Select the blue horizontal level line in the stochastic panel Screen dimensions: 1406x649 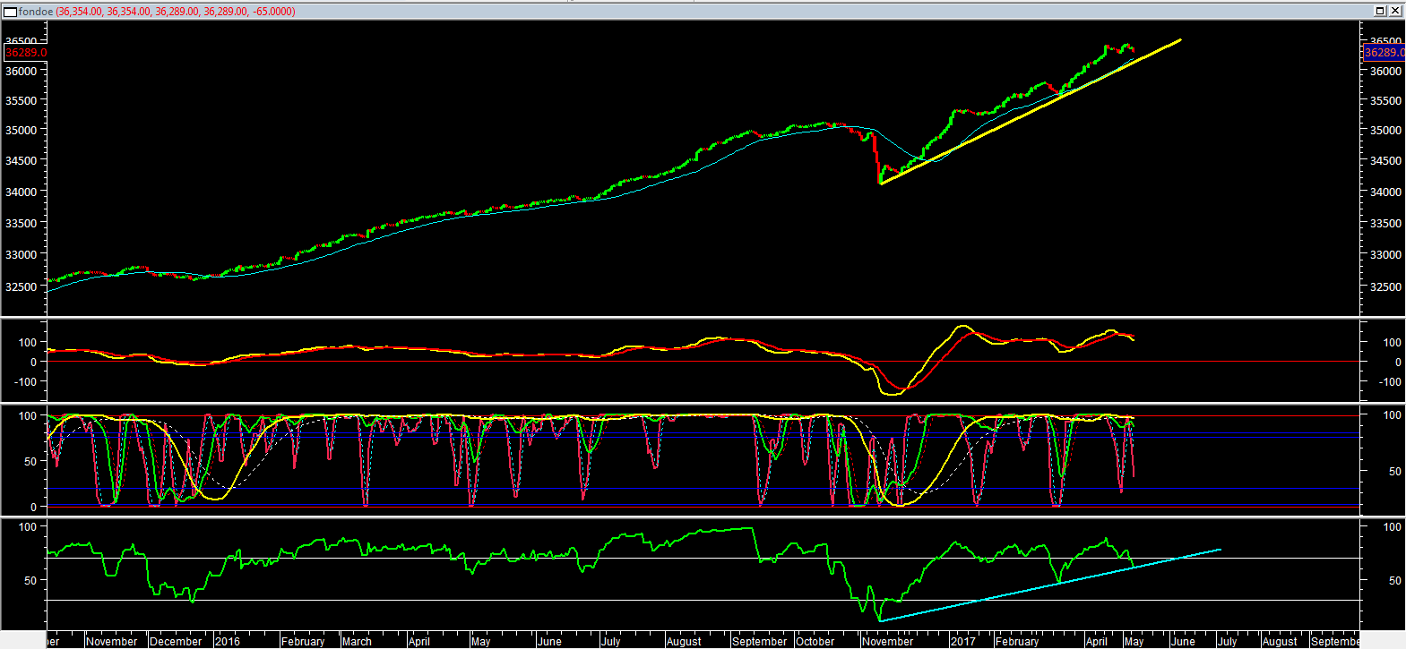tap(703, 437)
